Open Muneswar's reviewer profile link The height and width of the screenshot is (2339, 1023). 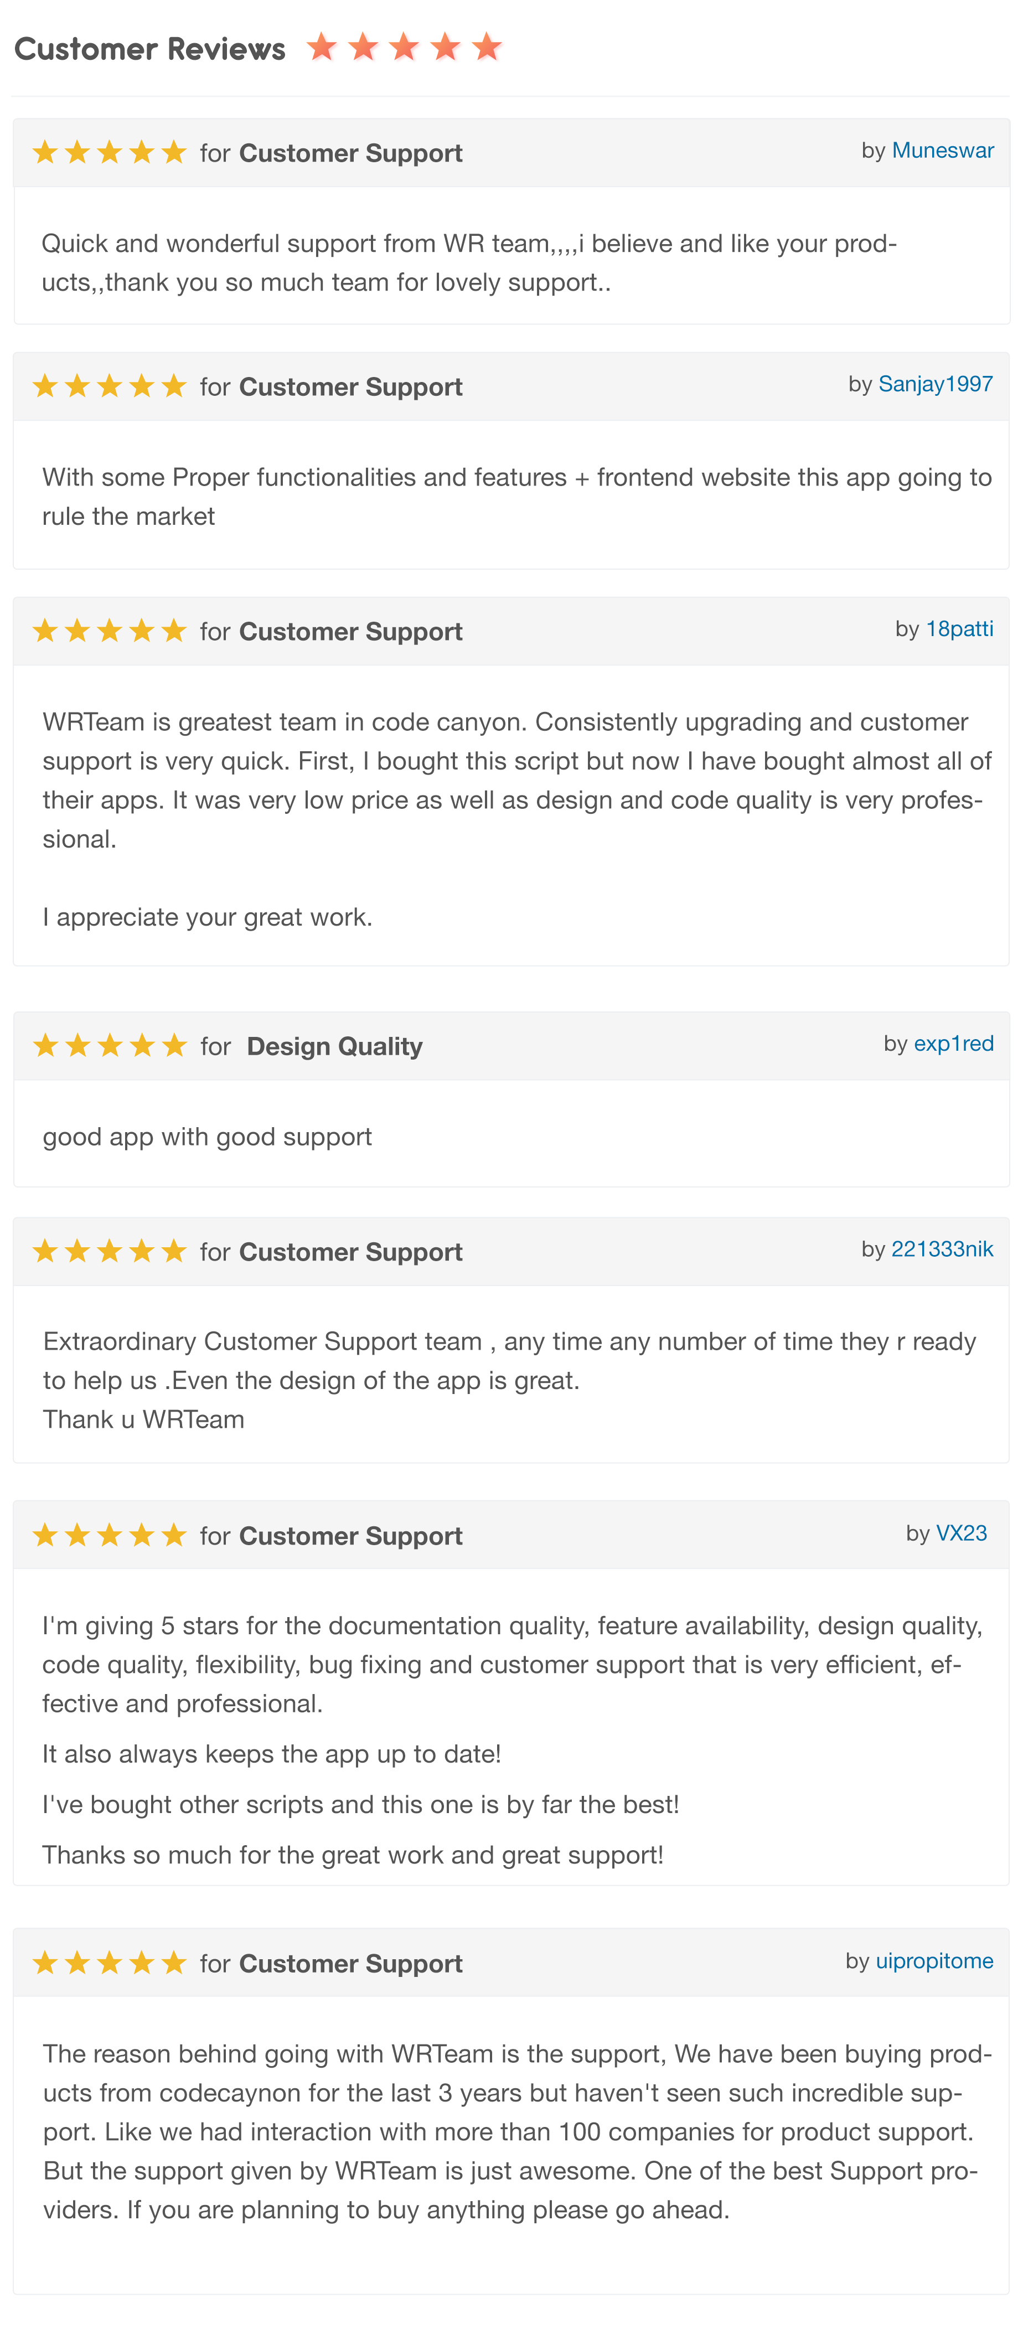(x=942, y=151)
